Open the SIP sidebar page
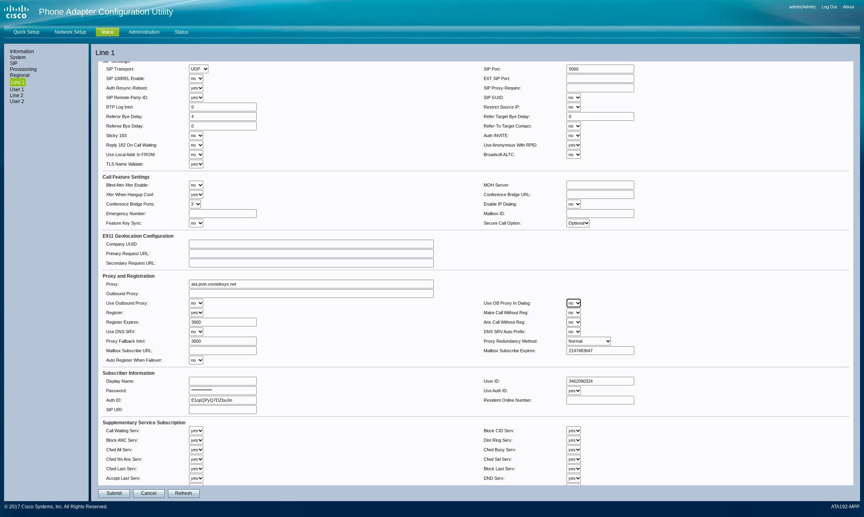Image resolution: width=864 pixels, height=517 pixels. point(13,63)
